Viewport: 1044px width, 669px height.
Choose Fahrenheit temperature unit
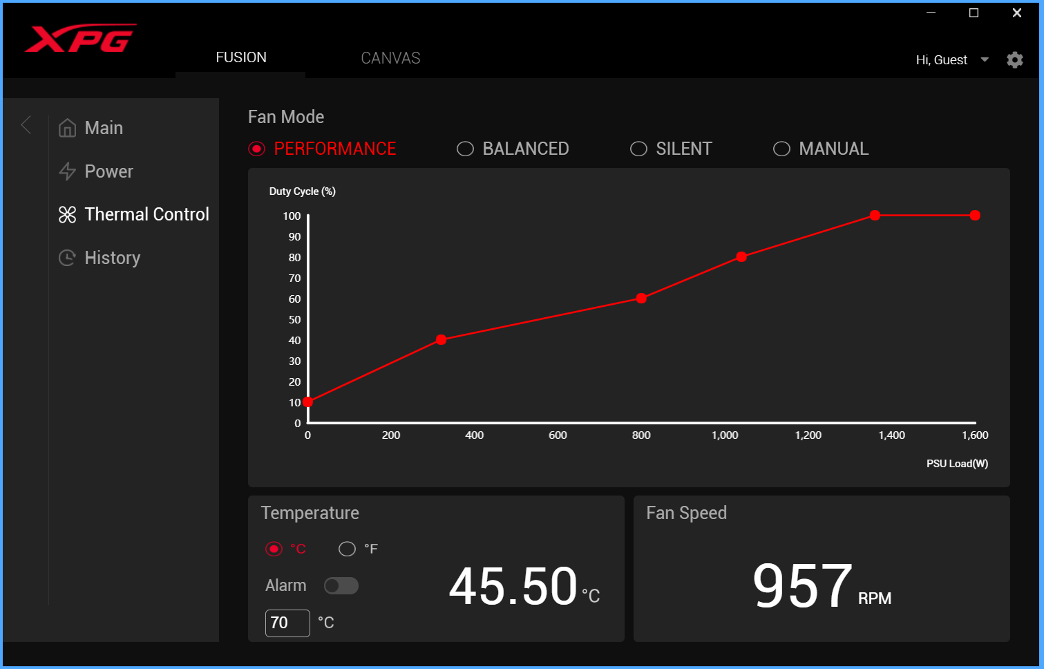tap(347, 549)
